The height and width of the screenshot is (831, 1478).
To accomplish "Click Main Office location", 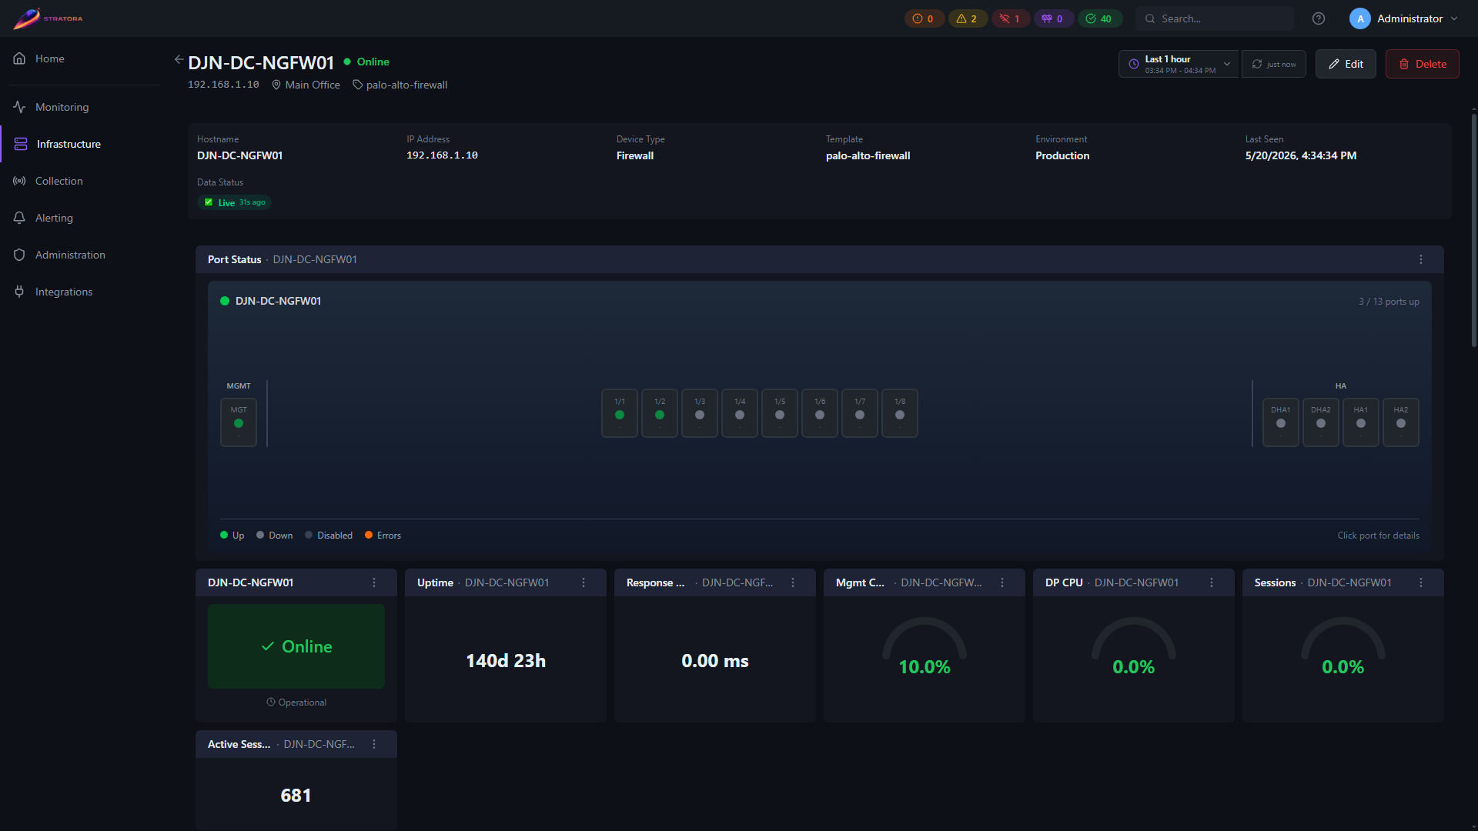I will coord(306,85).
